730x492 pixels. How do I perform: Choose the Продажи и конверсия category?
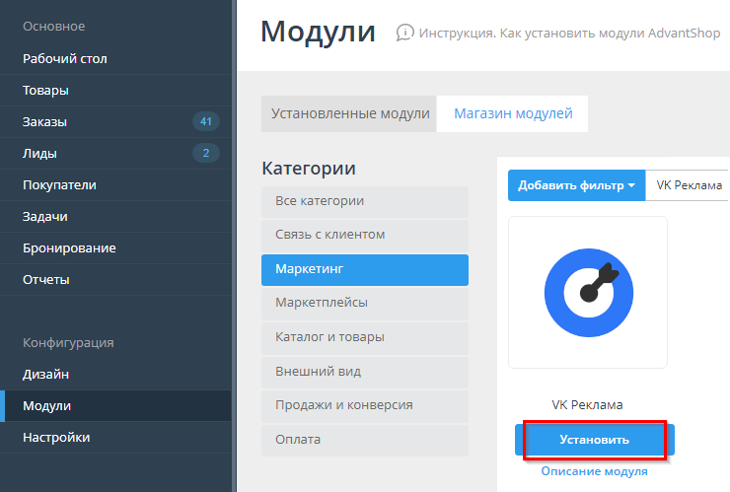tap(343, 405)
